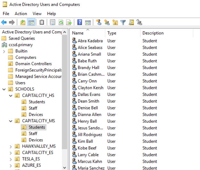Select user Henry Ball
This screenshot has width=200, height=170.
tap(87, 121)
